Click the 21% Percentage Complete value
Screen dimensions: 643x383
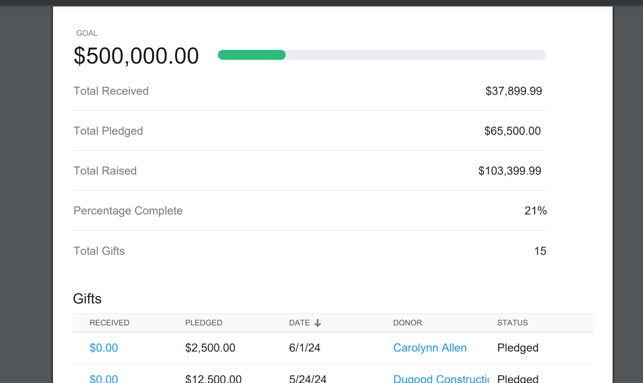pyautogui.click(x=535, y=211)
